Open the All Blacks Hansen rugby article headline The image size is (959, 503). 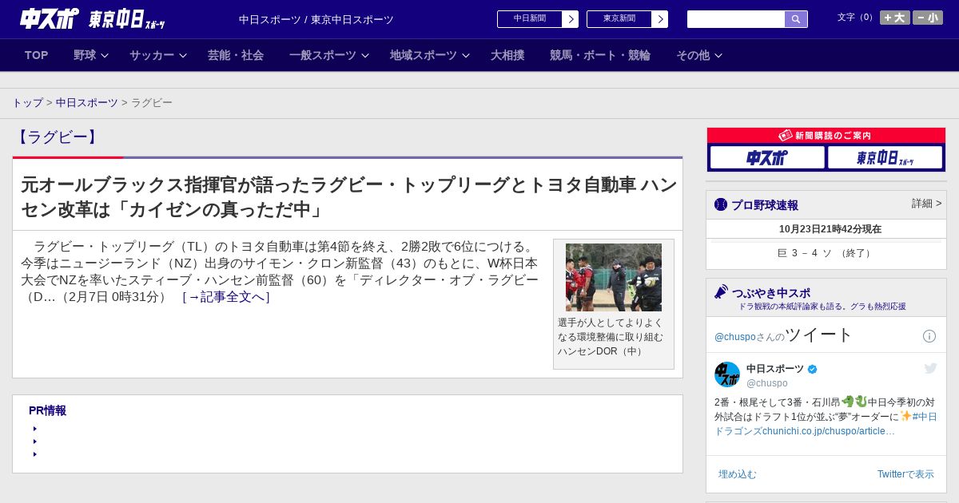point(348,197)
